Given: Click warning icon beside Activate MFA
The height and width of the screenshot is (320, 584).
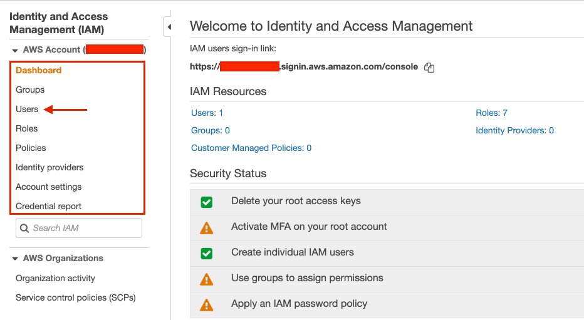Looking at the screenshot, I should [x=206, y=228].
